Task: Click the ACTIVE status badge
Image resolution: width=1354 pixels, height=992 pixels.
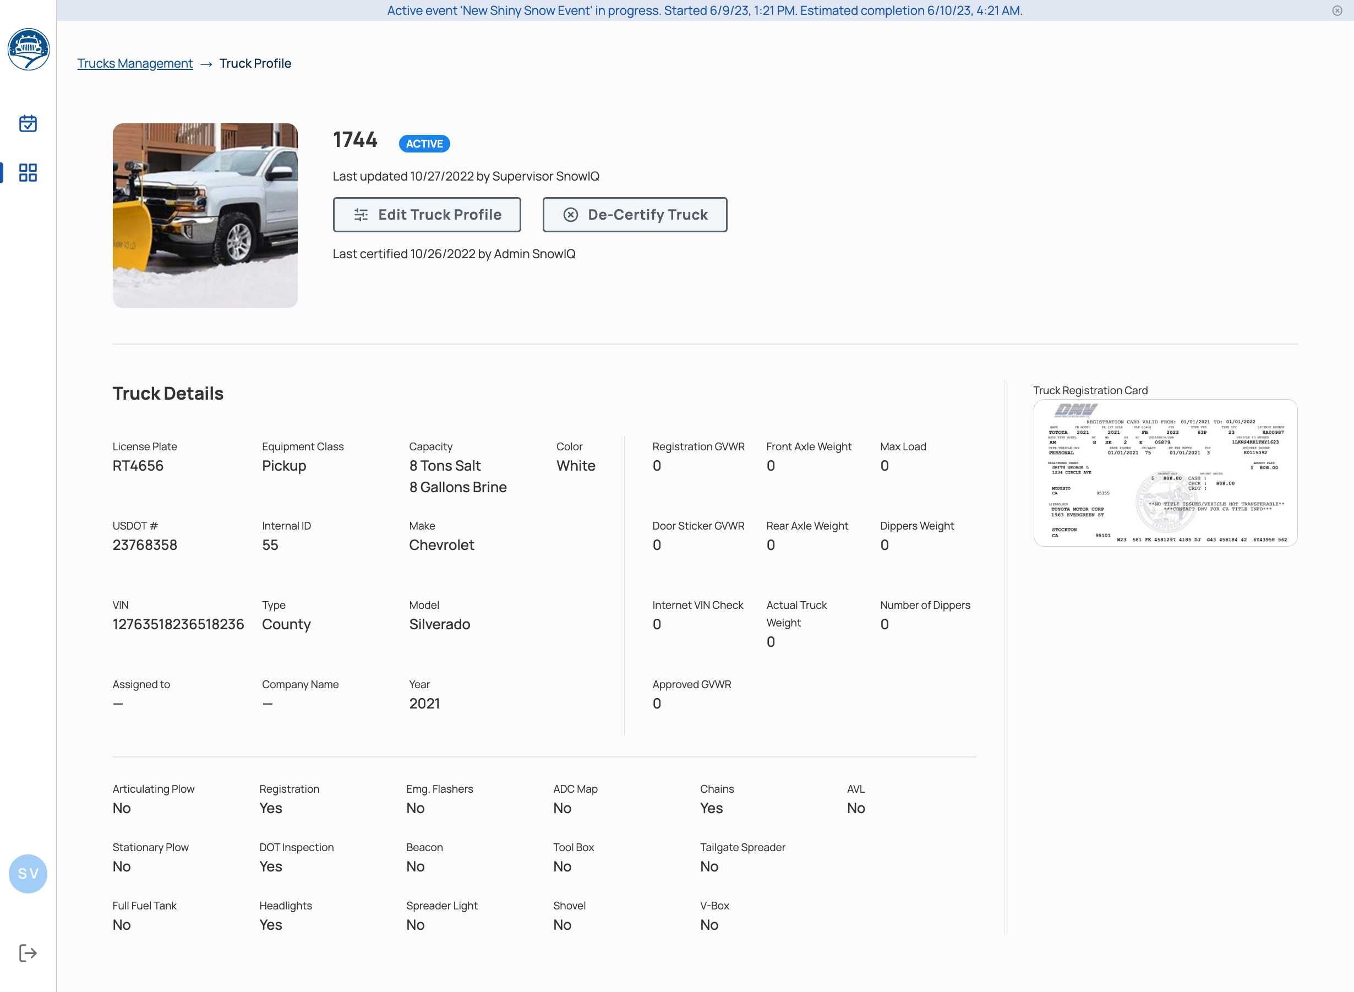Action: point(424,144)
